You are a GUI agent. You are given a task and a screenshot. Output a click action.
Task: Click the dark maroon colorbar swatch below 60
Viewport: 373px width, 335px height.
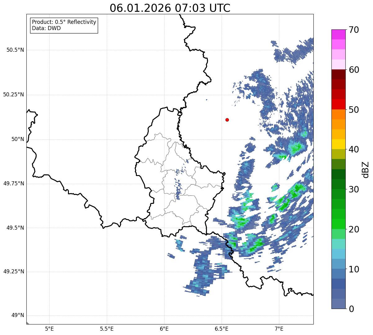click(x=338, y=74)
